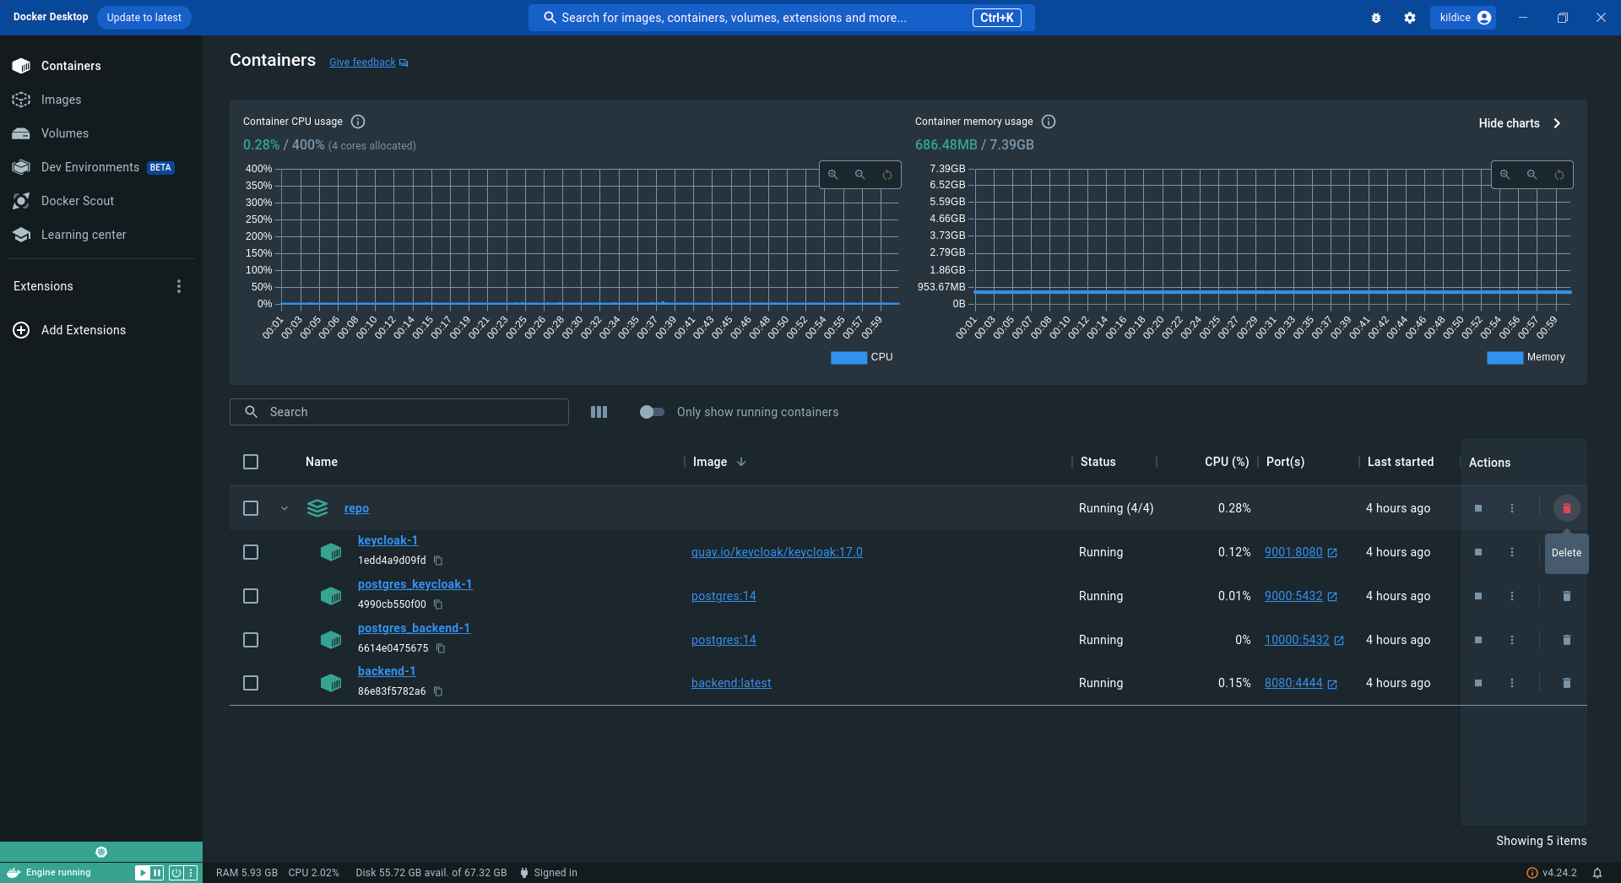Image resolution: width=1621 pixels, height=883 pixels.
Task: Open kildice account menu
Action: [x=1463, y=18]
